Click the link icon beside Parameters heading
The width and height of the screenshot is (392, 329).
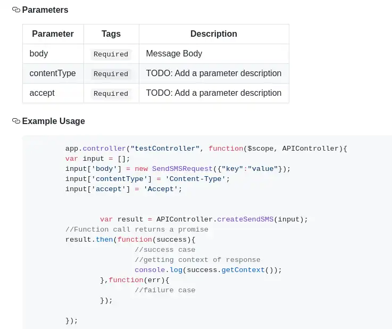16,10
